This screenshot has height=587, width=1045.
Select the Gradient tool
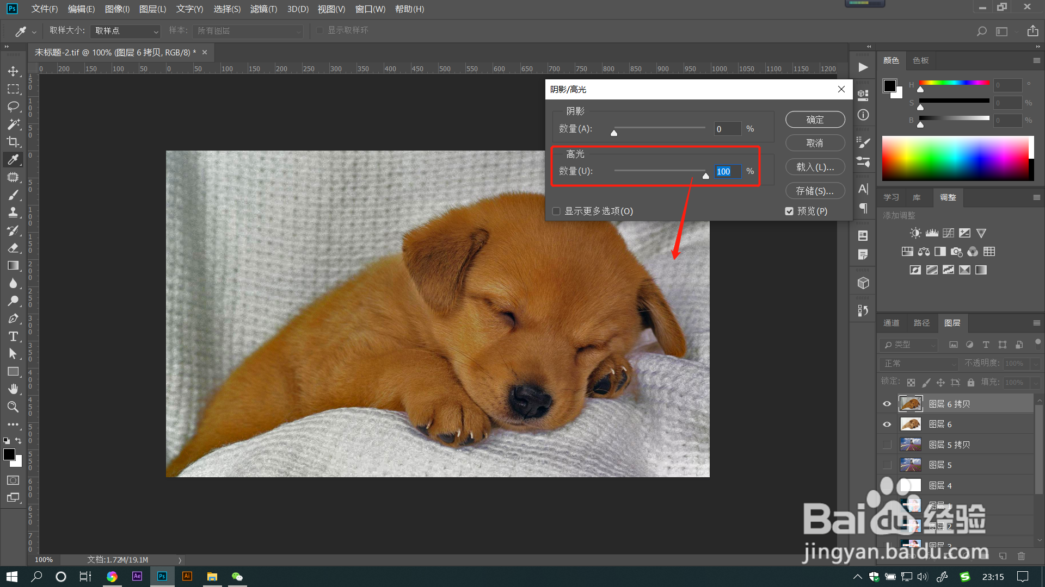[x=13, y=266]
